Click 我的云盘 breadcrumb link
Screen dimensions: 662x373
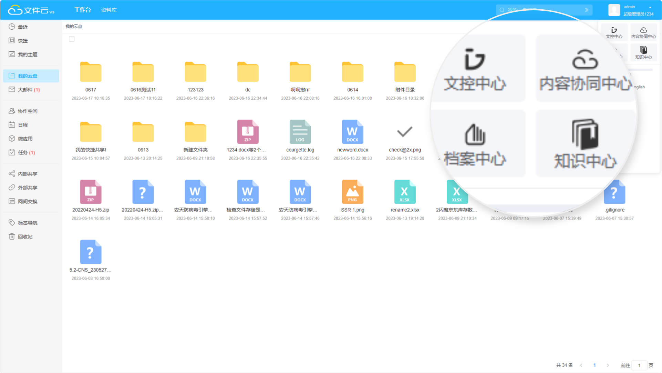click(73, 26)
